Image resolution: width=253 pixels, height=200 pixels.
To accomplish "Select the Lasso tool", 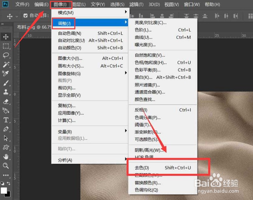I will coord(6,55).
